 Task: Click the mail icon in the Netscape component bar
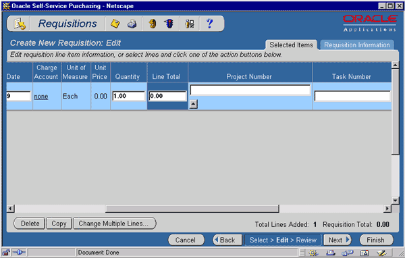(x=331, y=253)
